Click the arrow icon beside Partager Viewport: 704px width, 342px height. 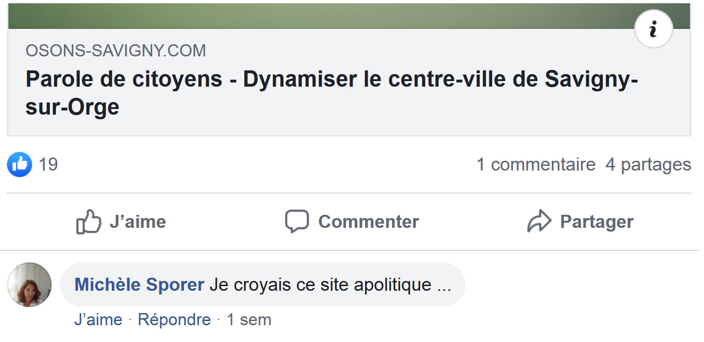pos(539,222)
